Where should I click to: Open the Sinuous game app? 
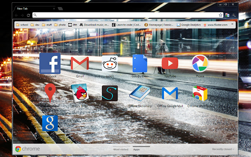tap(110, 93)
